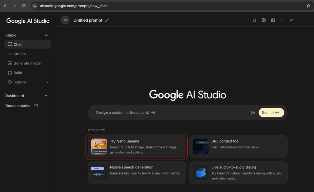Open Generate media in sidebar
The width and height of the screenshot is (314, 192).
click(x=28, y=63)
